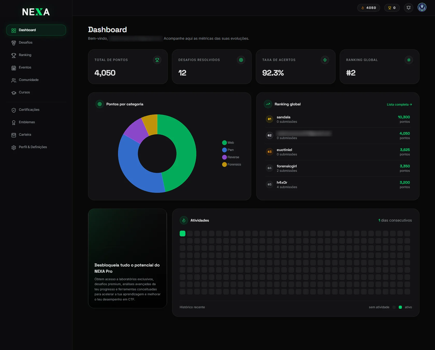The height and width of the screenshot is (350, 435).
Task: Open forensicgirl ranking entry
Action: [x=338, y=168]
